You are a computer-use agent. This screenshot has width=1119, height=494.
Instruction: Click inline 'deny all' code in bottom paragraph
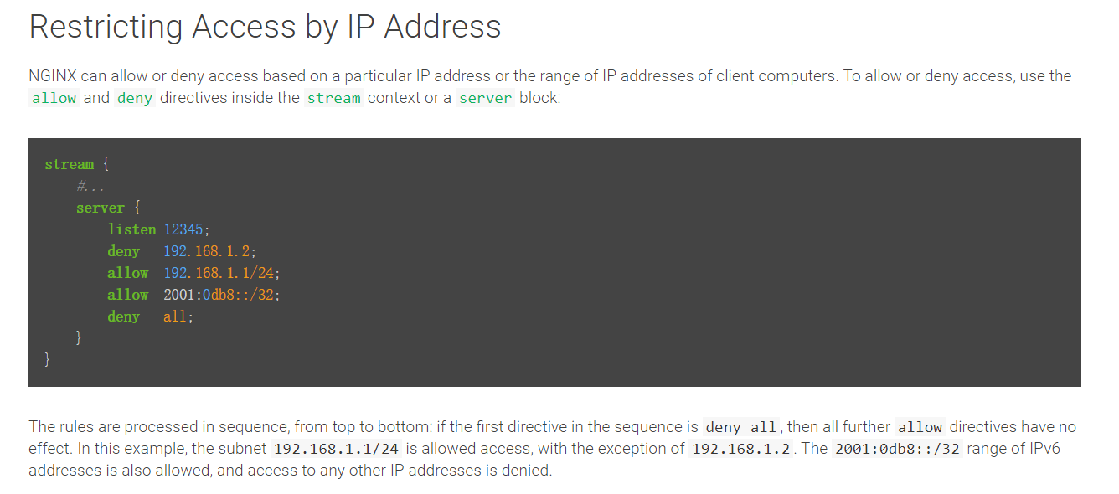coord(741,427)
